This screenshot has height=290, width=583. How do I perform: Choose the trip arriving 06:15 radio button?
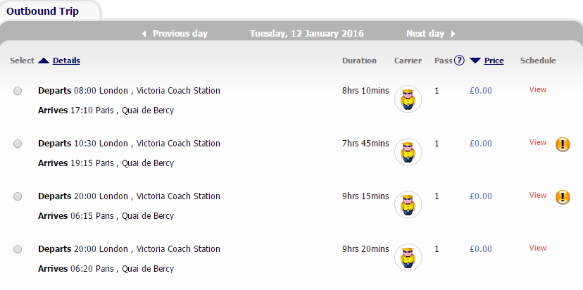tap(18, 196)
